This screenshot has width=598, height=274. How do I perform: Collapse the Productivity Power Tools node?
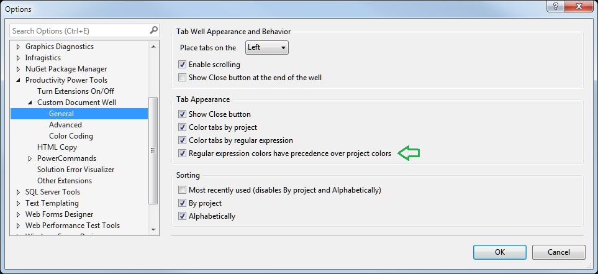[18, 81]
